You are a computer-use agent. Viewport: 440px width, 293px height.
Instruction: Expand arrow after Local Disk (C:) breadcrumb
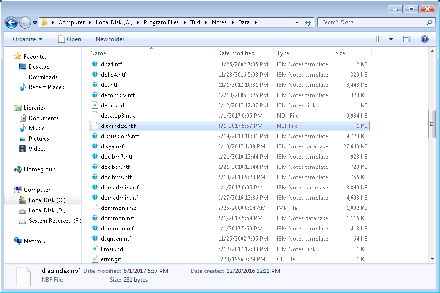(138, 23)
